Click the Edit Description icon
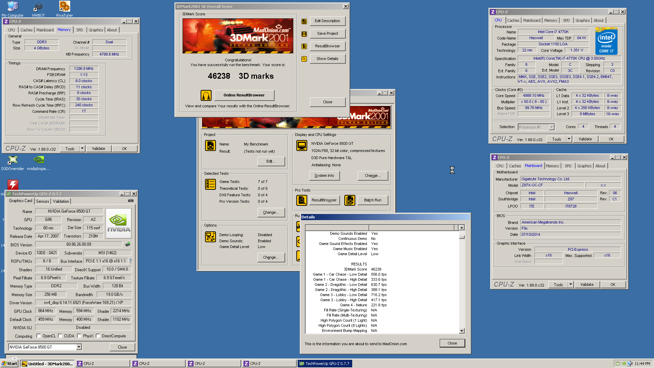The height and width of the screenshot is (368, 654). [x=304, y=21]
